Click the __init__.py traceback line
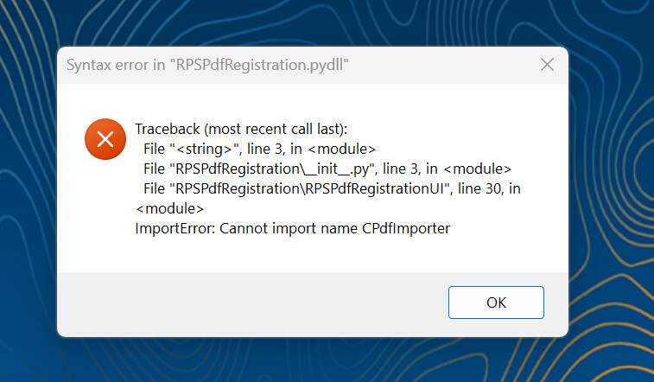The height and width of the screenshot is (382, 654). [327, 169]
